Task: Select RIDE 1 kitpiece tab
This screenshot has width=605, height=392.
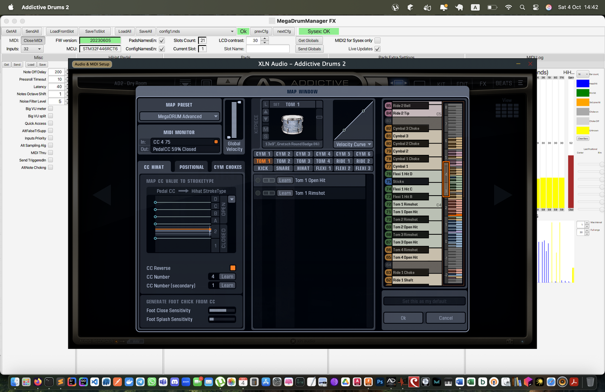Action: [x=343, y=161]
